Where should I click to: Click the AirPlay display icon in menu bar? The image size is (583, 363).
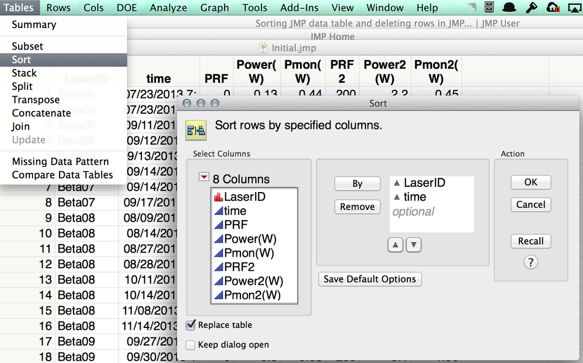[574, 8]
